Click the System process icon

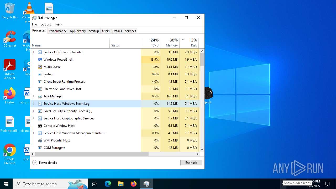tap(40, 74)
